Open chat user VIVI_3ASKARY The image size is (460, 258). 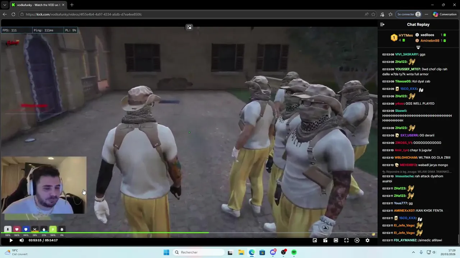click(x=406, y=54)
